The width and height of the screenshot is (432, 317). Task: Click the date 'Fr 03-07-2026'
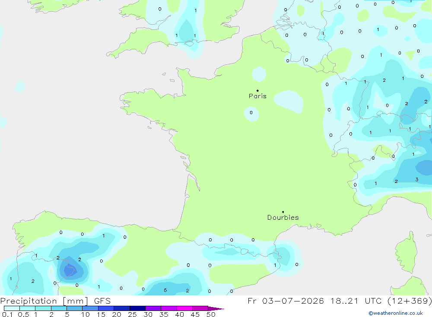(286, 301)
